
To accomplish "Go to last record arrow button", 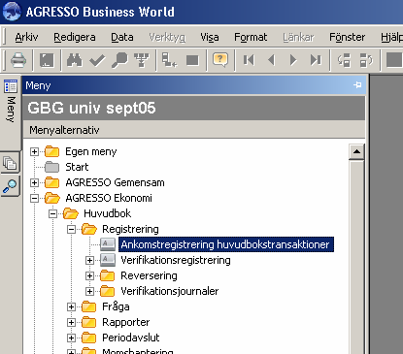I will [x=316, y=60].
